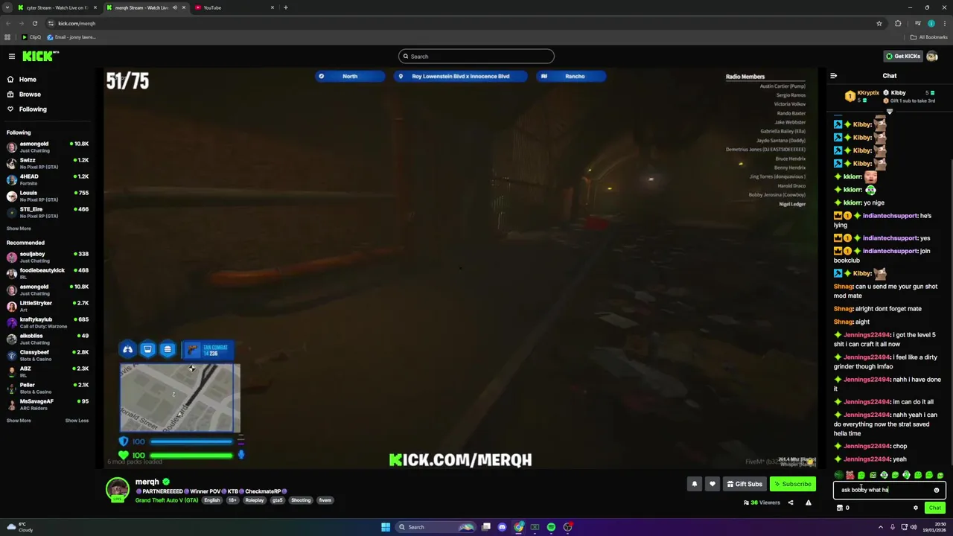Click the KKryptix top gifter name

868,93
